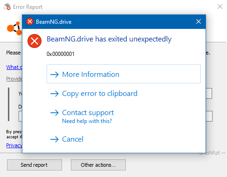This screenshot has height=177, width=227.
Task: Open the 'What d…' link in Error Report
Action: click(x=14, y=67)
